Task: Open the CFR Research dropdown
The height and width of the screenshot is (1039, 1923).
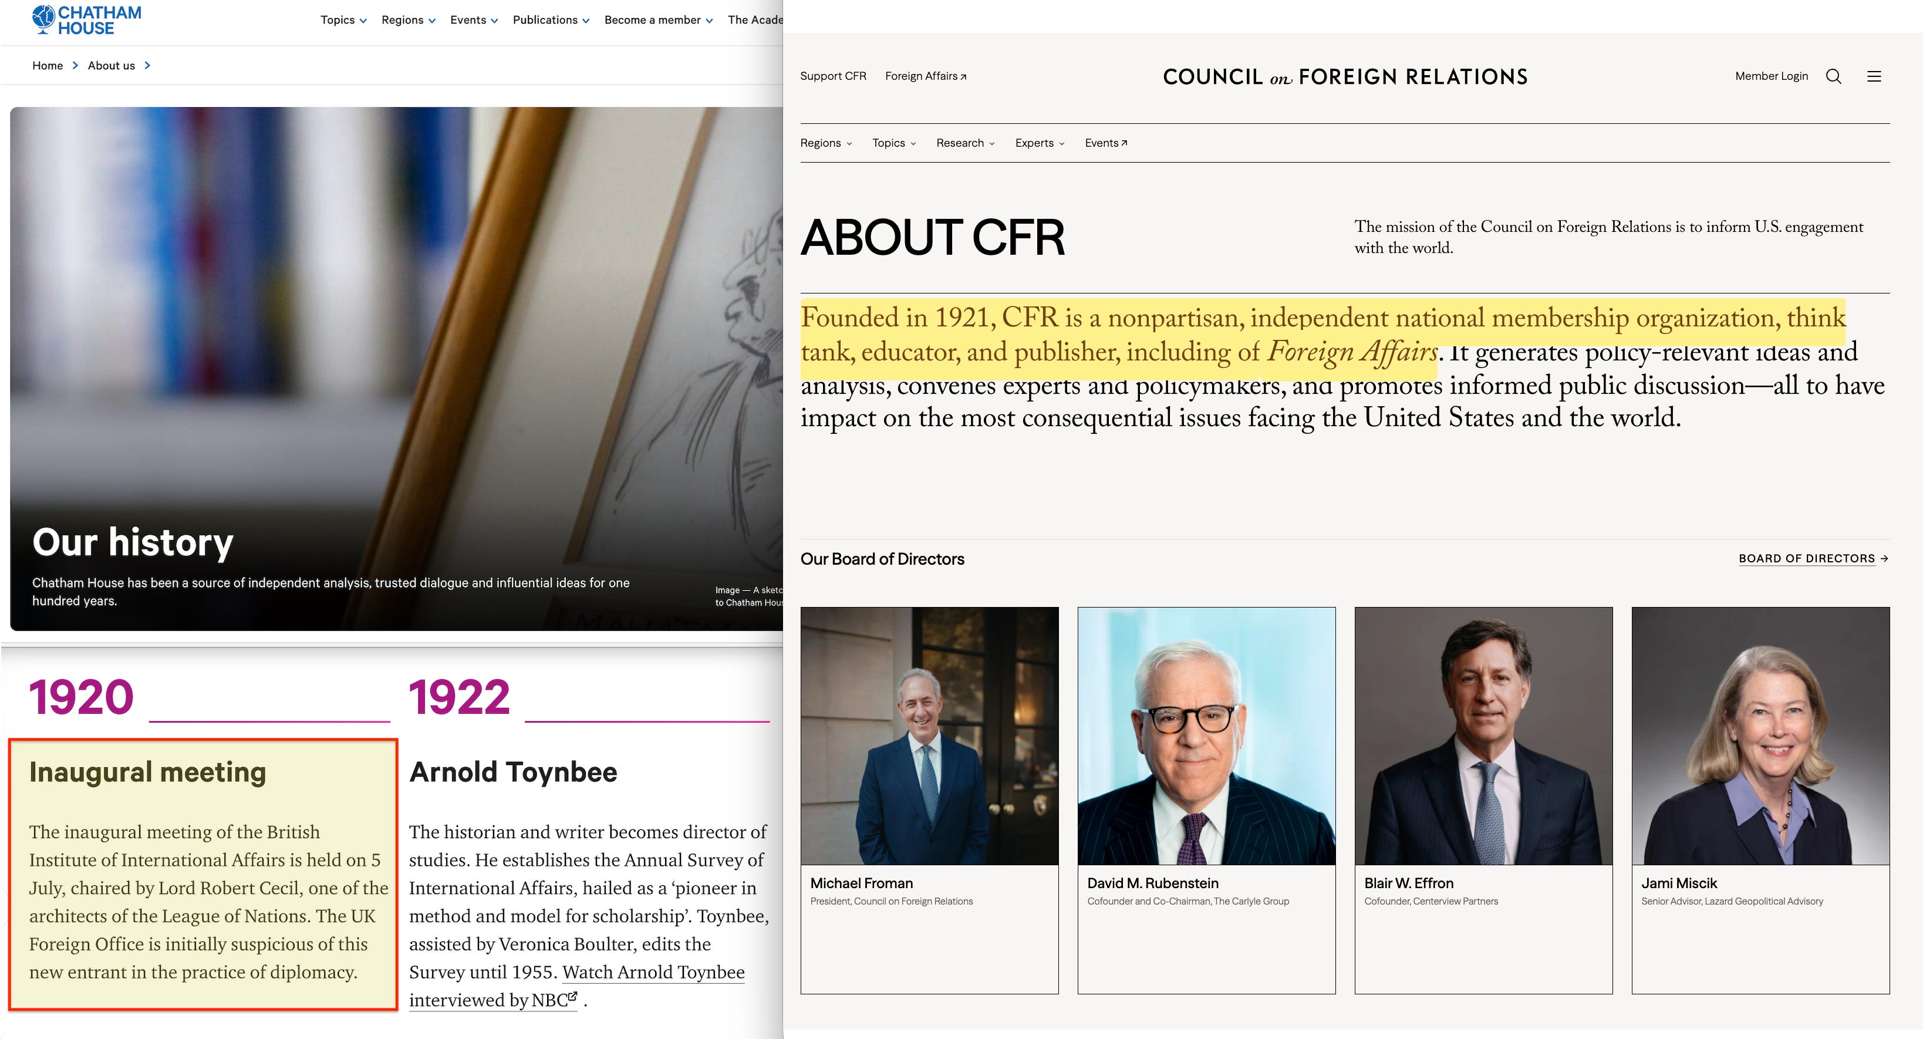Action: (965, 143)
